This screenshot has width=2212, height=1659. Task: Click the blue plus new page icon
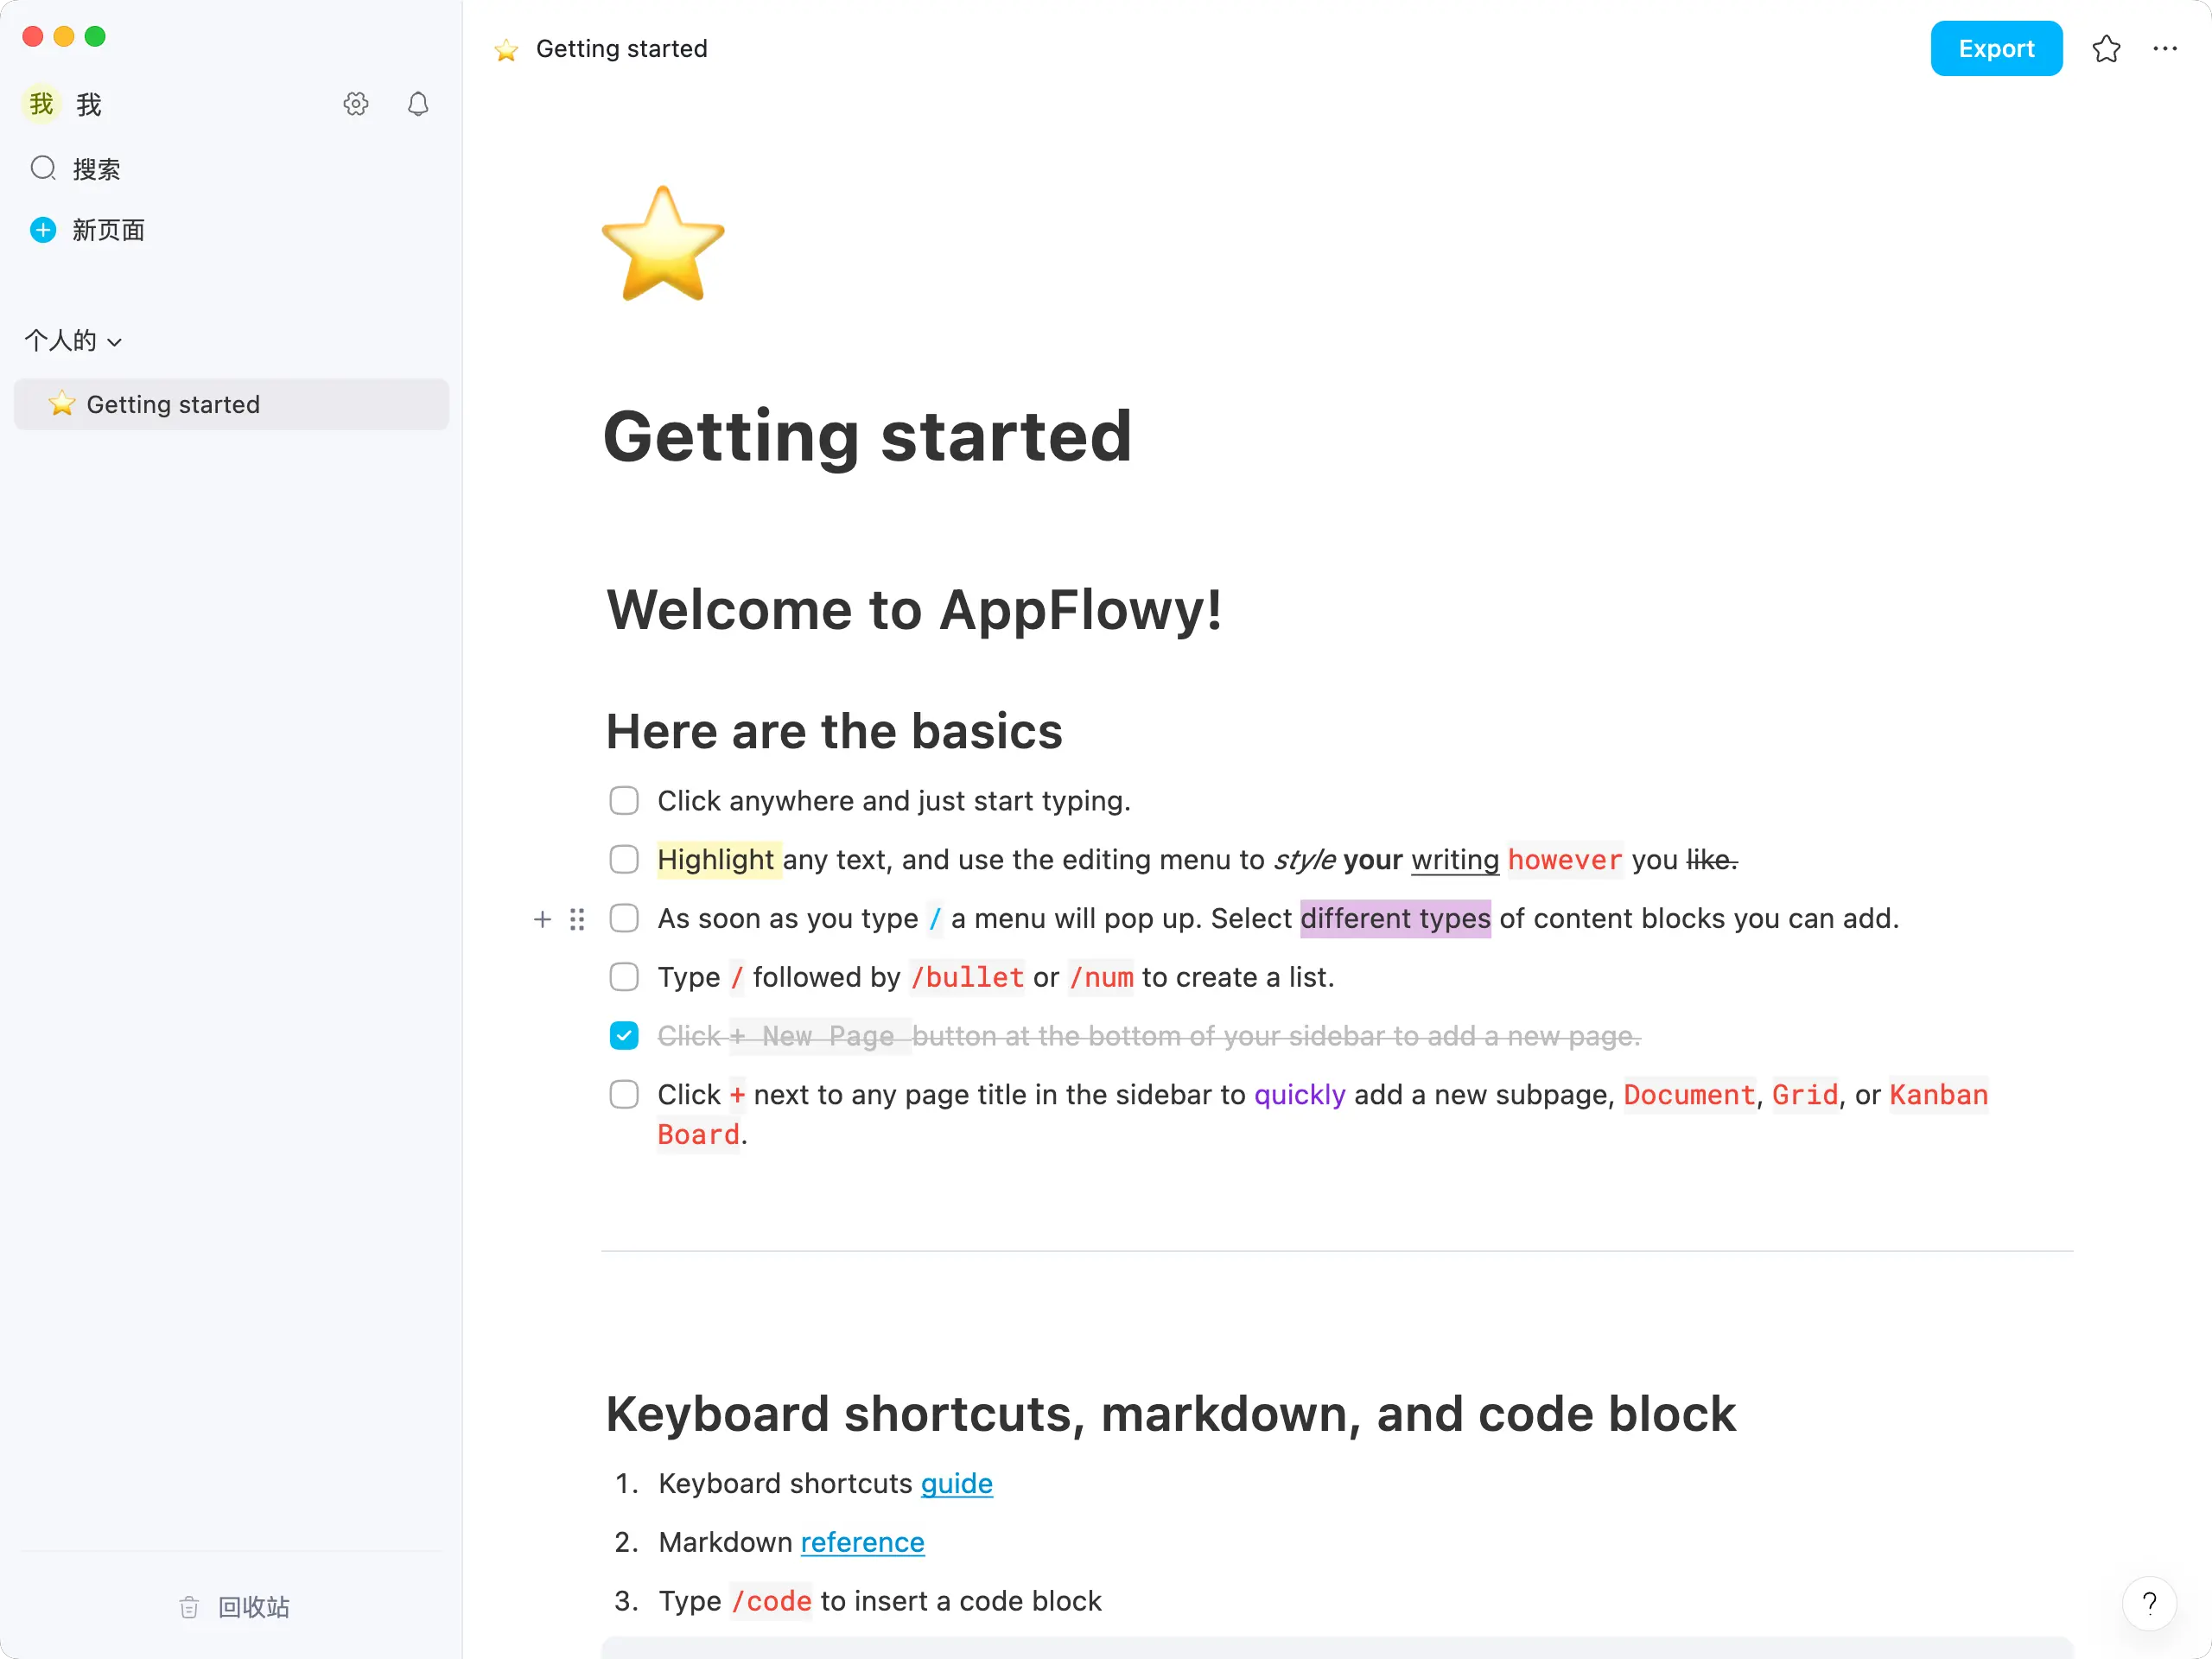coord(43,230)
